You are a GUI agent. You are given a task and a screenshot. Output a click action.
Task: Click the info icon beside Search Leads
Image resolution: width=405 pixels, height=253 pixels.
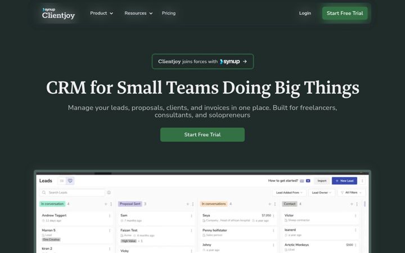coord(109,193)
